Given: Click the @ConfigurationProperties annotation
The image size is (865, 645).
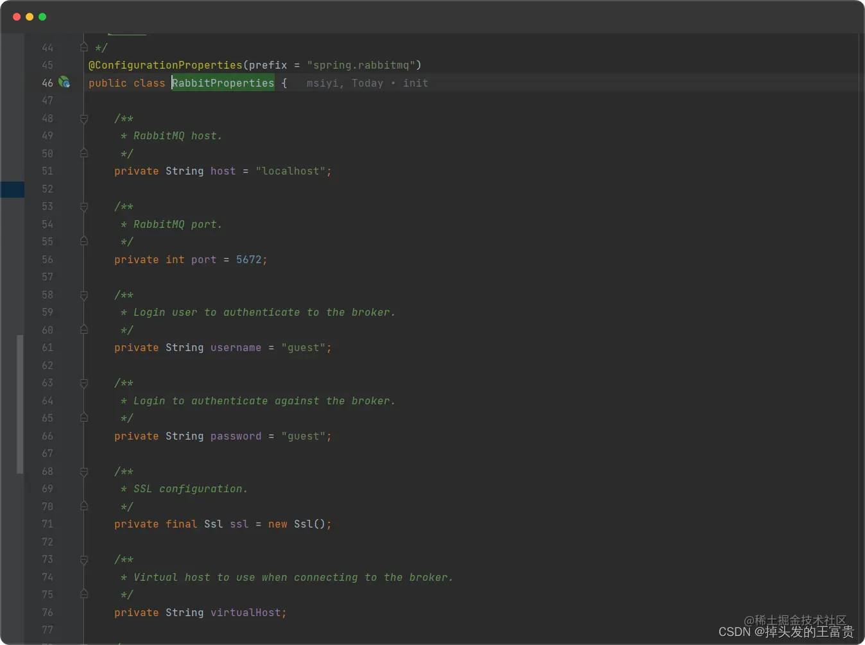Looking at the screenshot, I should pos(166,65).
